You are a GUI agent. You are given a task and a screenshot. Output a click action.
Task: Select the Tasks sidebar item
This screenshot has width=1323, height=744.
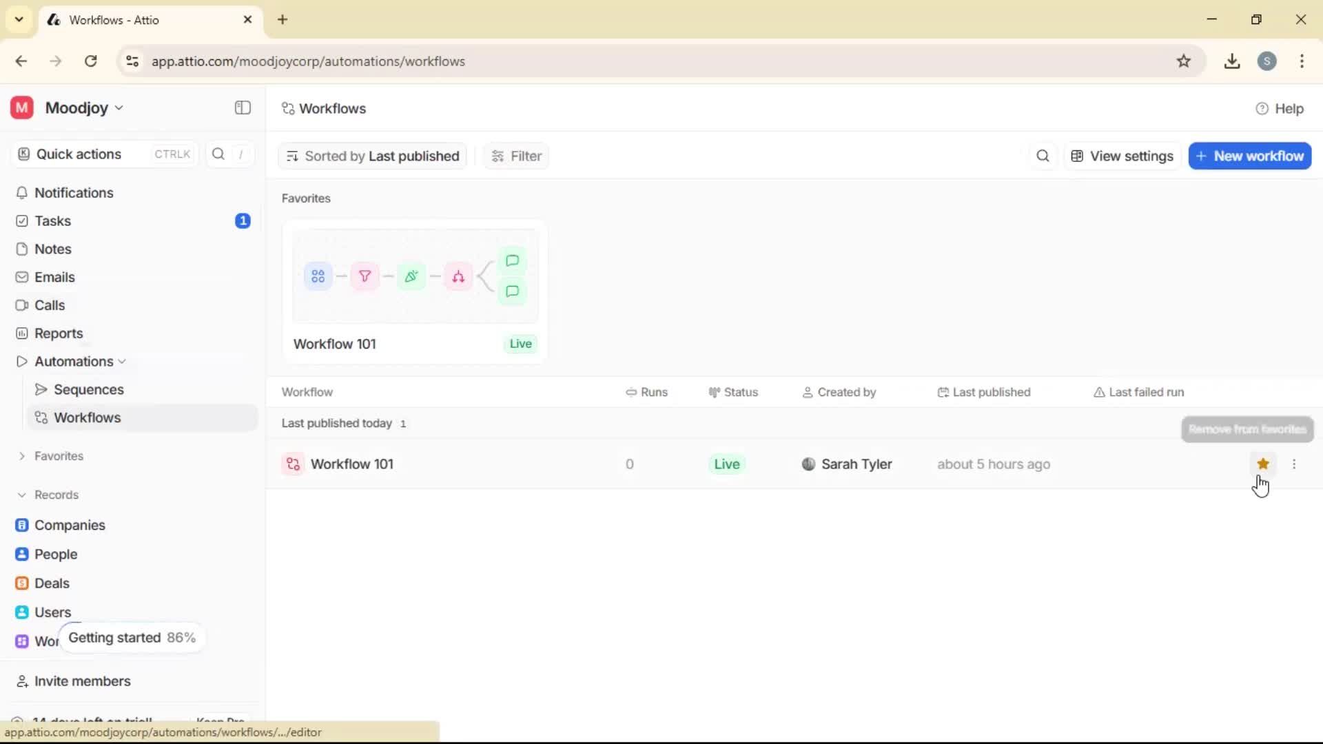pos(52,220)
